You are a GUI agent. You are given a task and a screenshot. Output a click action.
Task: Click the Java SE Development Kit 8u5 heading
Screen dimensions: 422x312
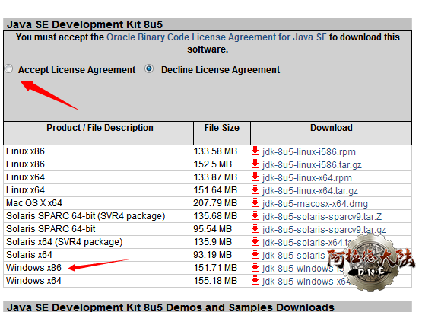[x=84, y=24]
